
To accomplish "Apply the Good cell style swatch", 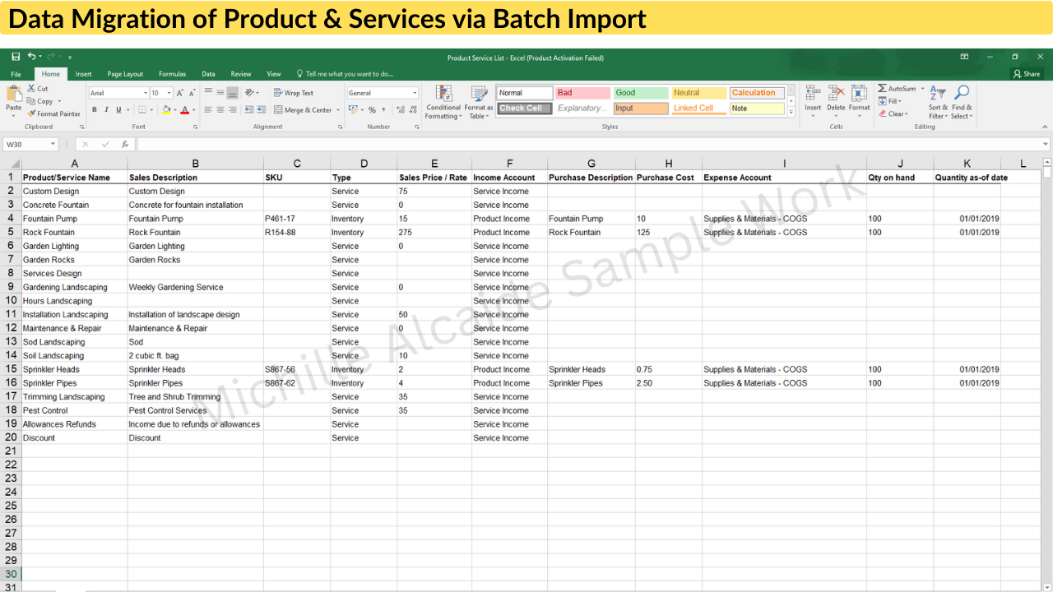I will click(x=641, y=93).
